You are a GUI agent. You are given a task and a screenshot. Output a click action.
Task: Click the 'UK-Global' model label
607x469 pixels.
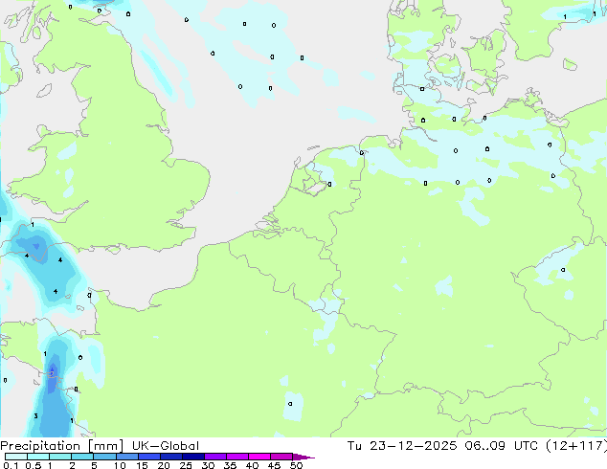(166, 446)
